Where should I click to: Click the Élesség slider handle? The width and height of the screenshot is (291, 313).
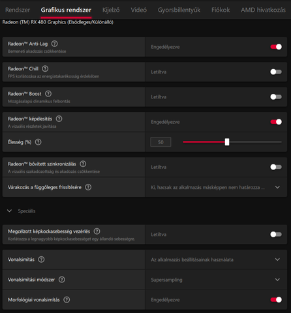pyautogui.click(x=227, y=142)
